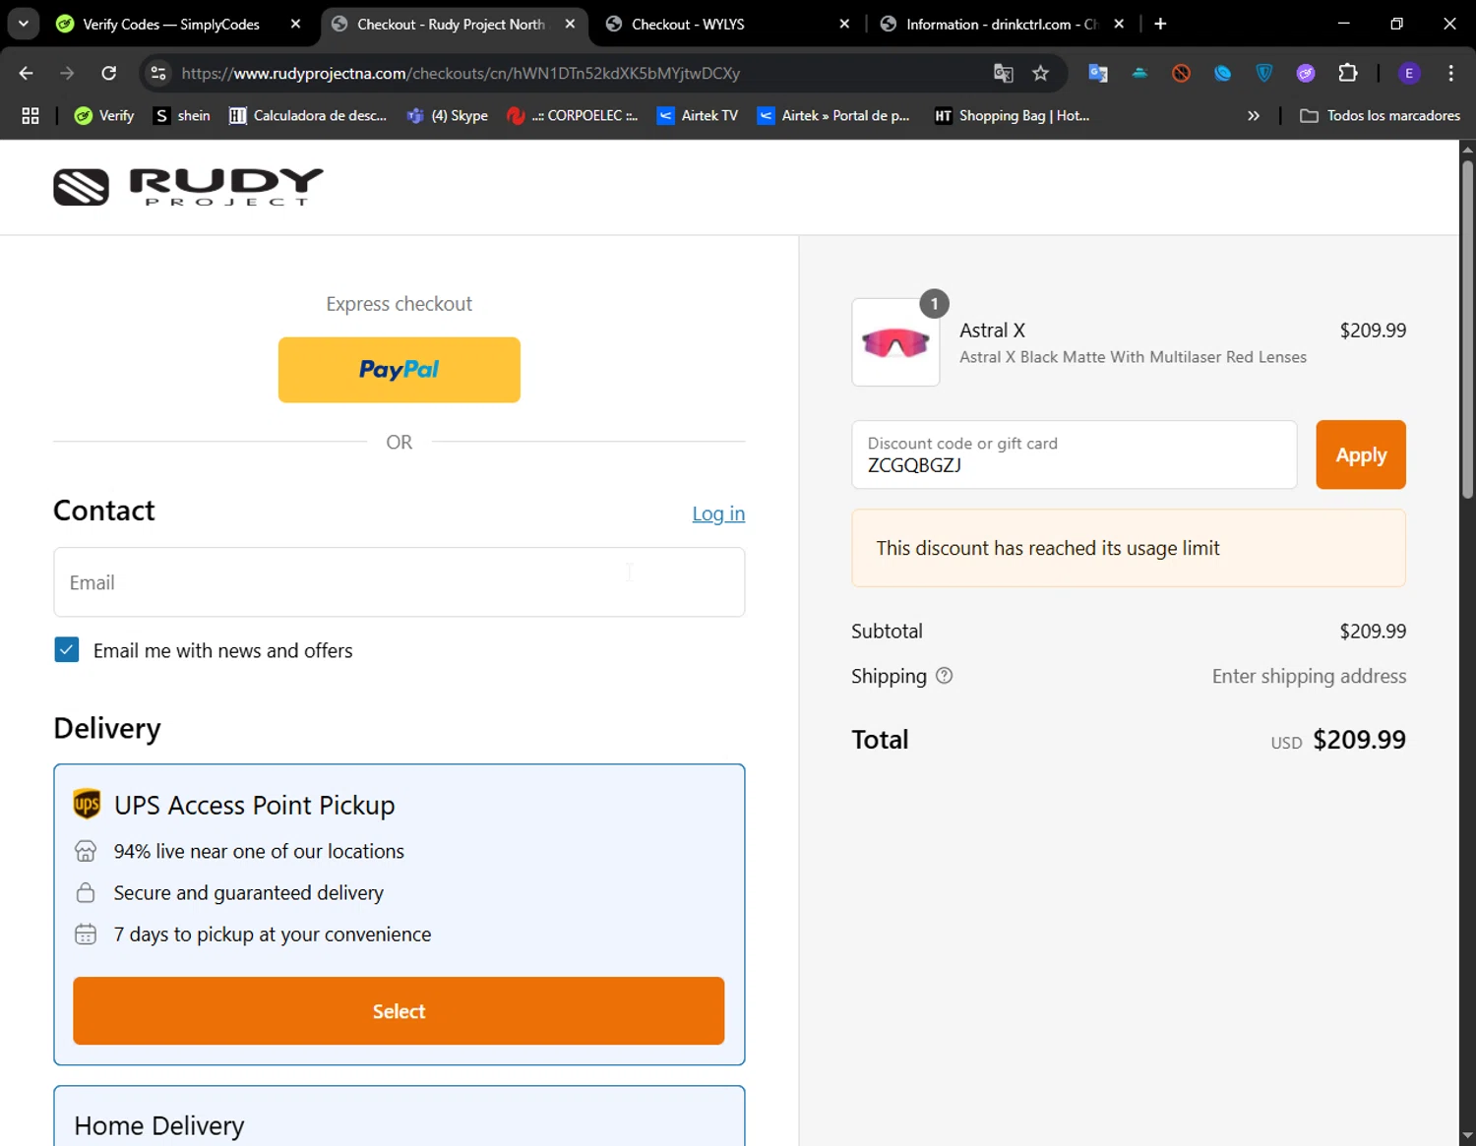The height and width of the screenshot is (1146, 1476).
Task: Open the CORPOELEC bookmark
Action: point(572,115)
